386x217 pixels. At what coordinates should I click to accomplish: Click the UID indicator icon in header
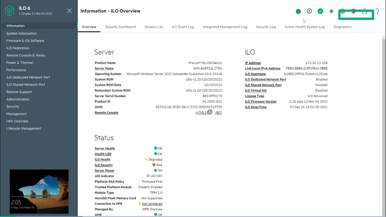(309, 11)
